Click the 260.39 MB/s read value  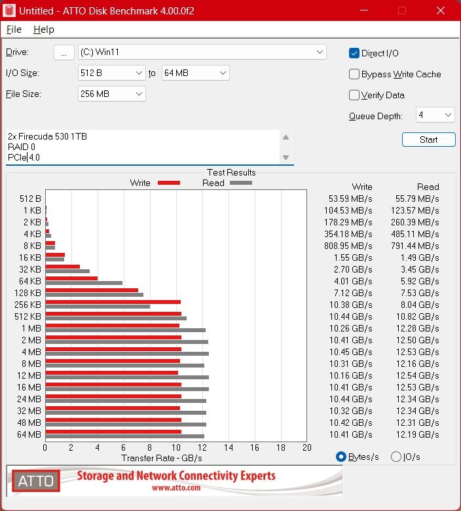[x=415, y=222]
